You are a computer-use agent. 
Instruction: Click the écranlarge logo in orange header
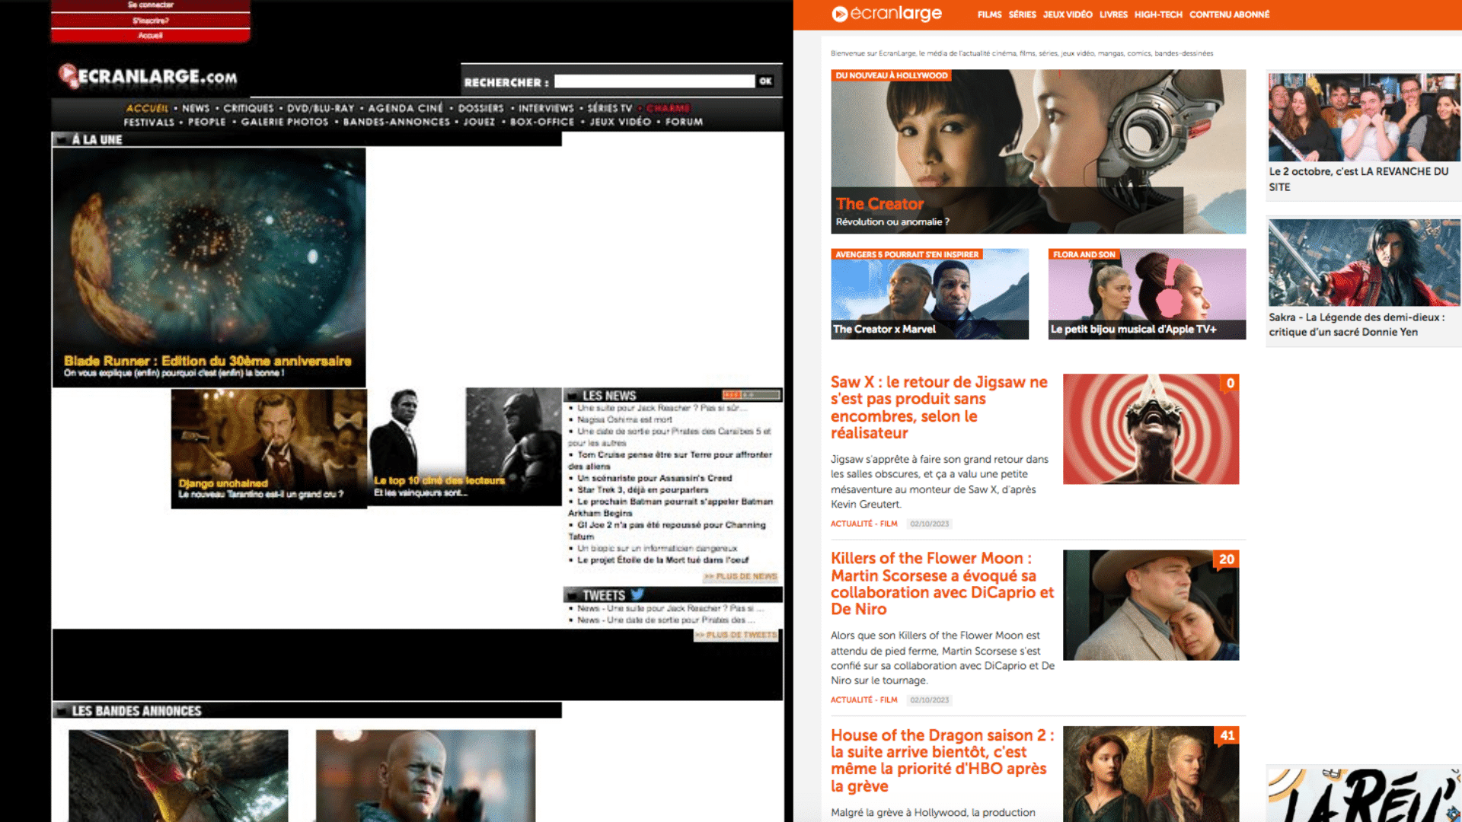pos(887,14)
